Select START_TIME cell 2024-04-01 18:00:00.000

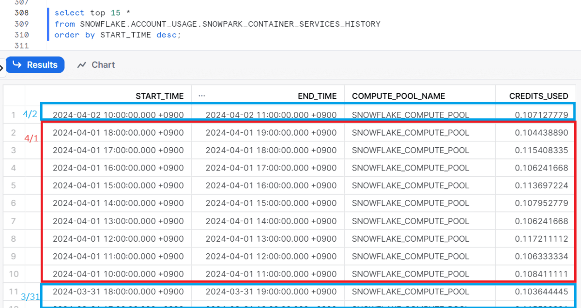pyautogui.click(x=118, y=133)
